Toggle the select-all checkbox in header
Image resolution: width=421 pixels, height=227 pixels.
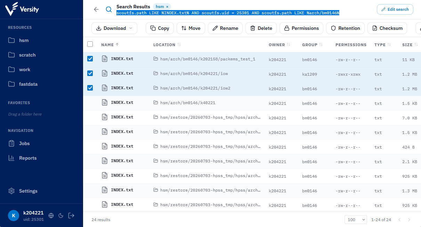[90, 44]
